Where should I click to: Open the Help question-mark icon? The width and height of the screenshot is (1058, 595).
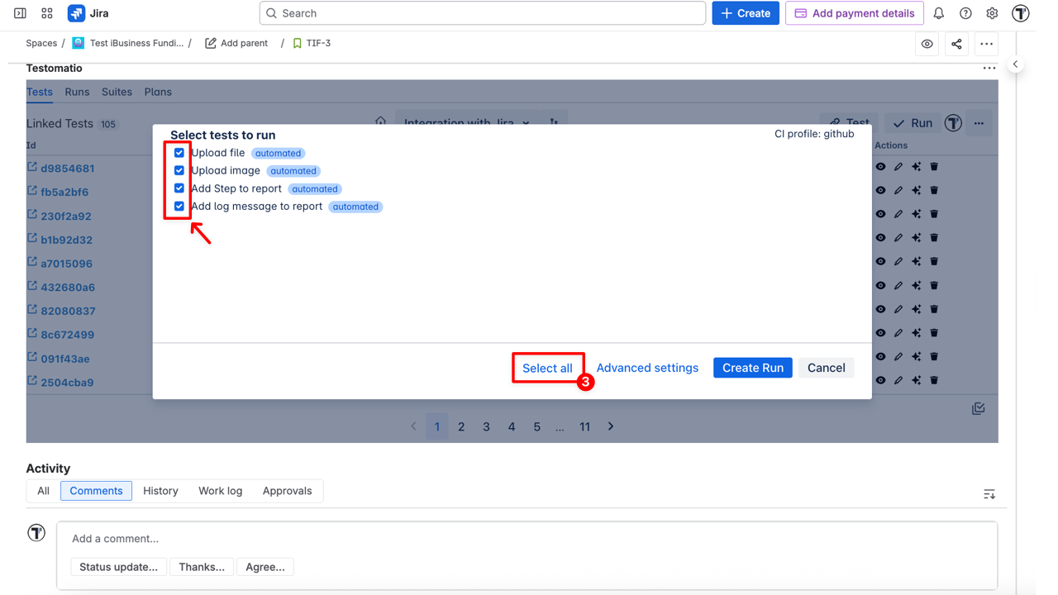[965, 13]
